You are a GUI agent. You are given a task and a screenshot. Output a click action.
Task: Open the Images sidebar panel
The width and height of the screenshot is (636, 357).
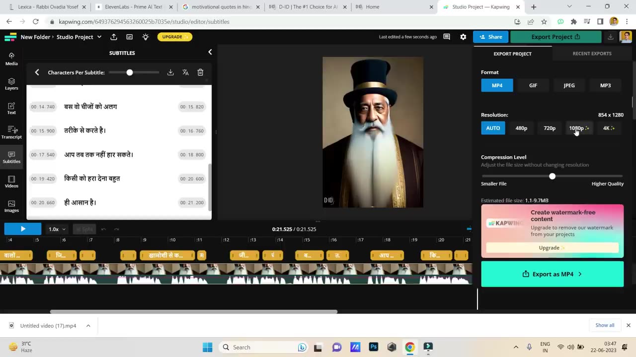pyautogui.click(x=11, y=206)
